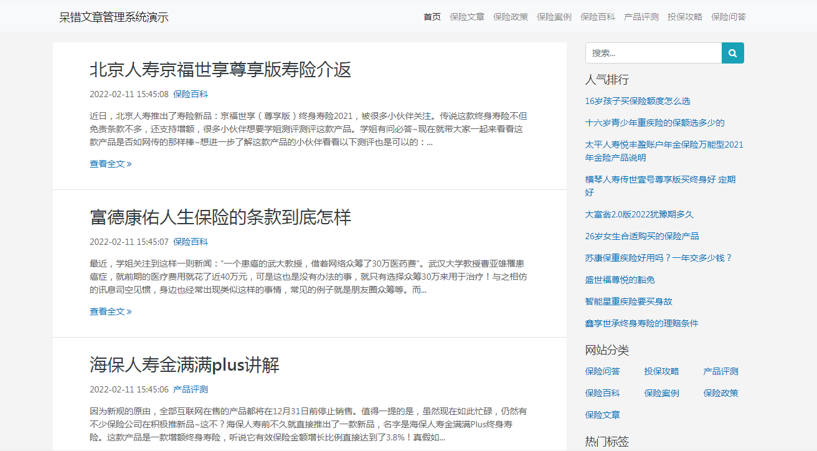The width and height of the screenshot is (817, 451).
Task: Click 查看全文 under 北京人寿 article
Action: coord(111,164)
